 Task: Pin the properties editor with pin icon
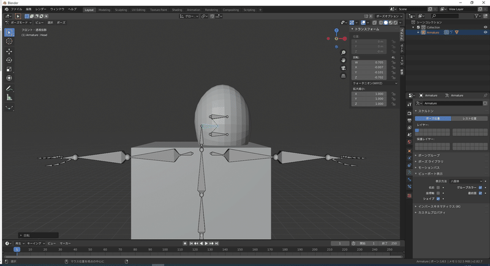tap(485, 95)
